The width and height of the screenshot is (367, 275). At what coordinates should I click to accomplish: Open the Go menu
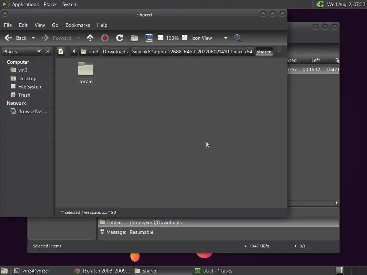[55, 25]
